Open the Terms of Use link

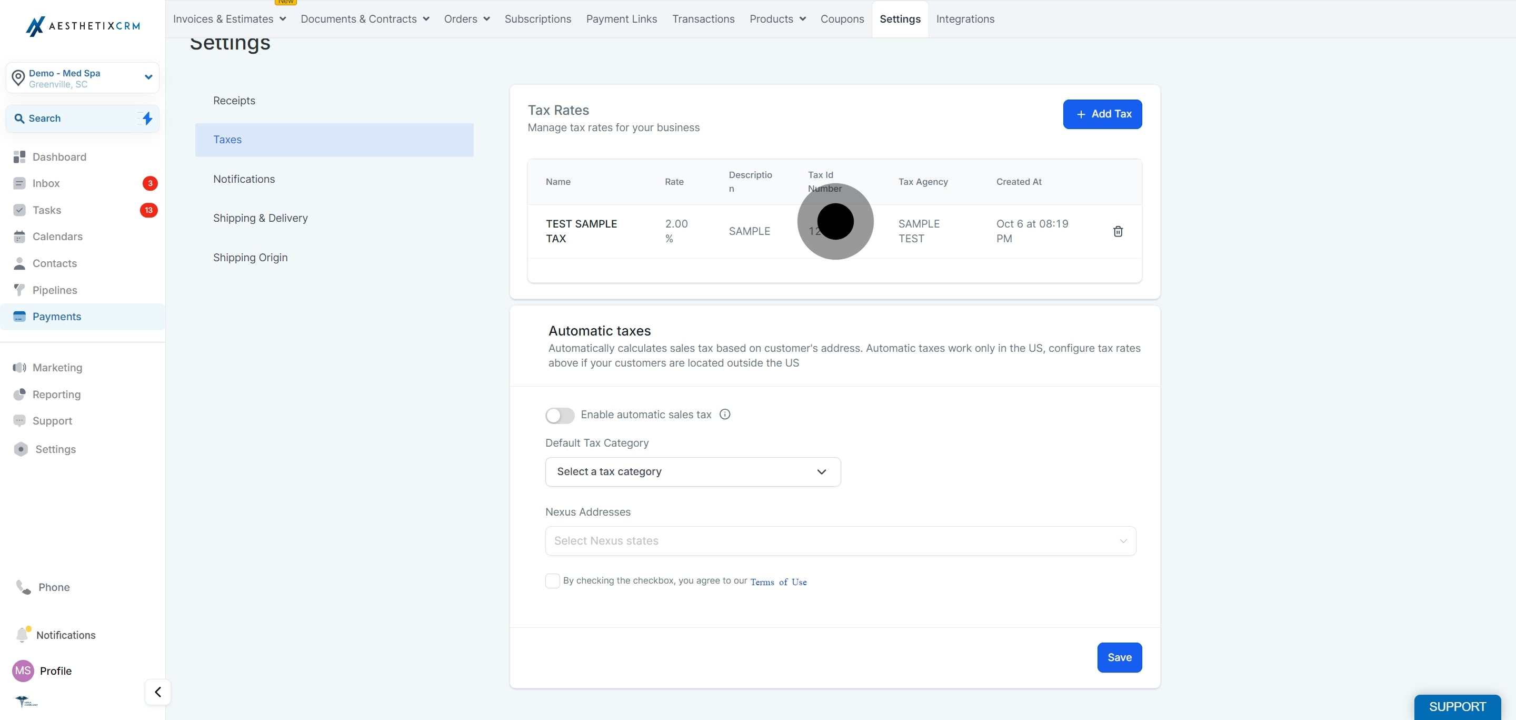[x=778, y=581]
